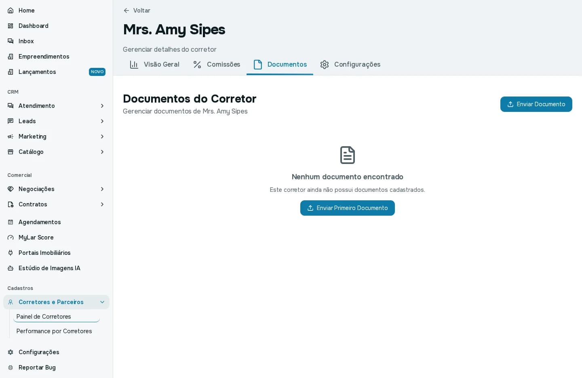This screenshot has width=582, height=378.
Task: Open the MyLar Score label
Action: tap(36, 237)
